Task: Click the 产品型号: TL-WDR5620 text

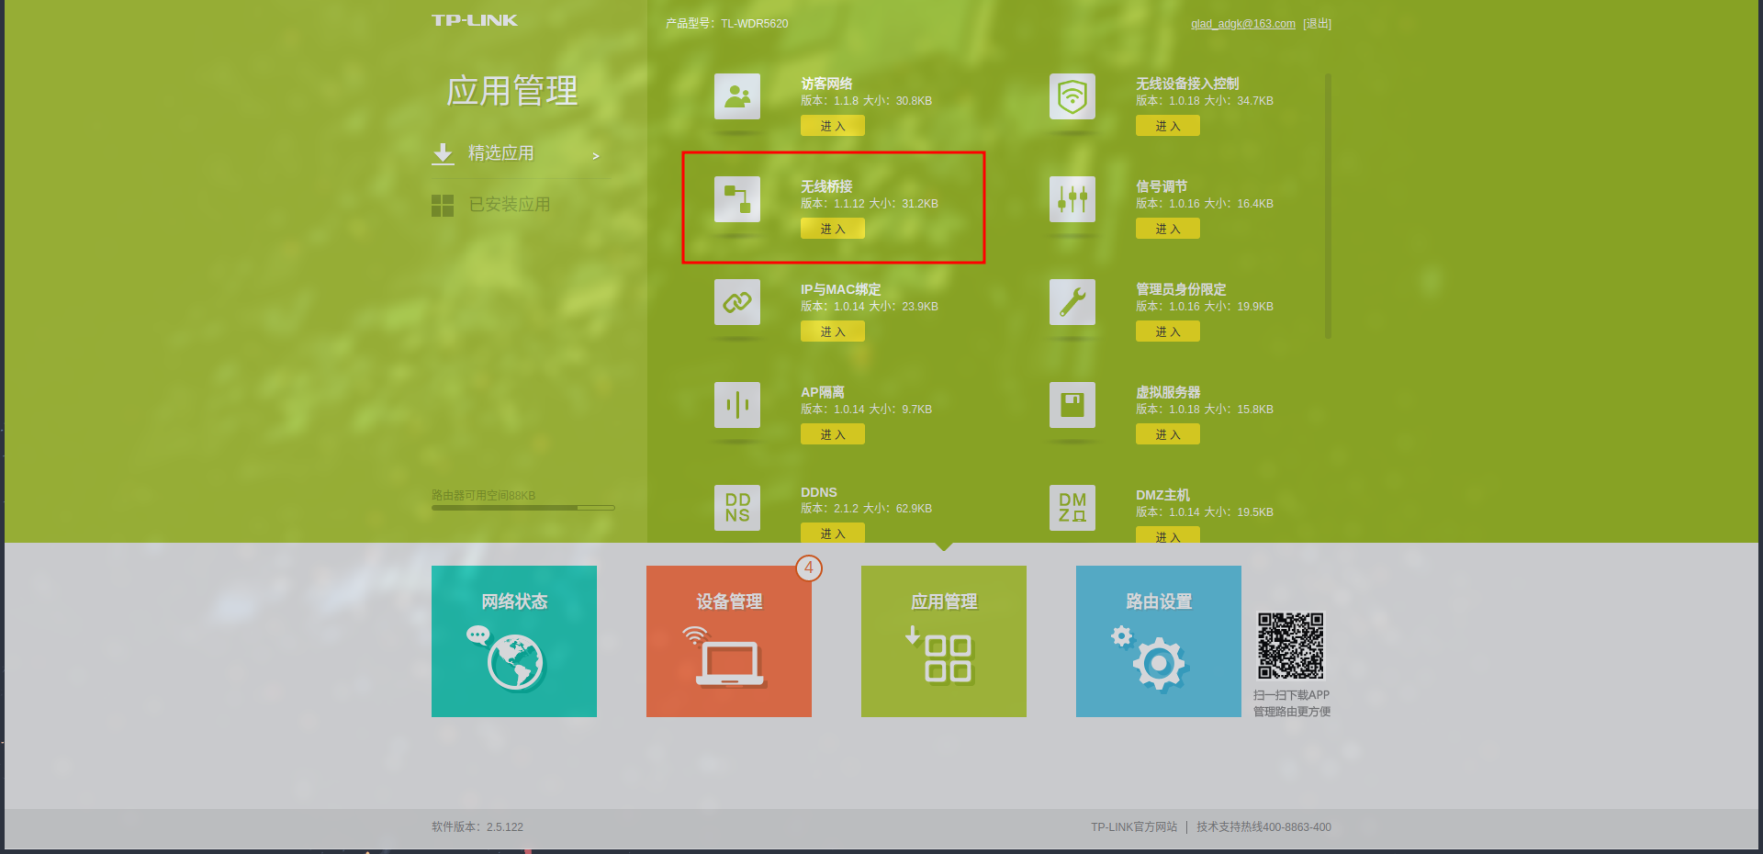Action: [x=727, y=24]
